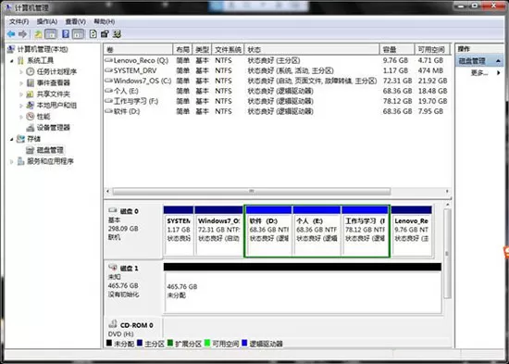
Task: Expand the 任务计划程序 node arrow
Action: 21,72
